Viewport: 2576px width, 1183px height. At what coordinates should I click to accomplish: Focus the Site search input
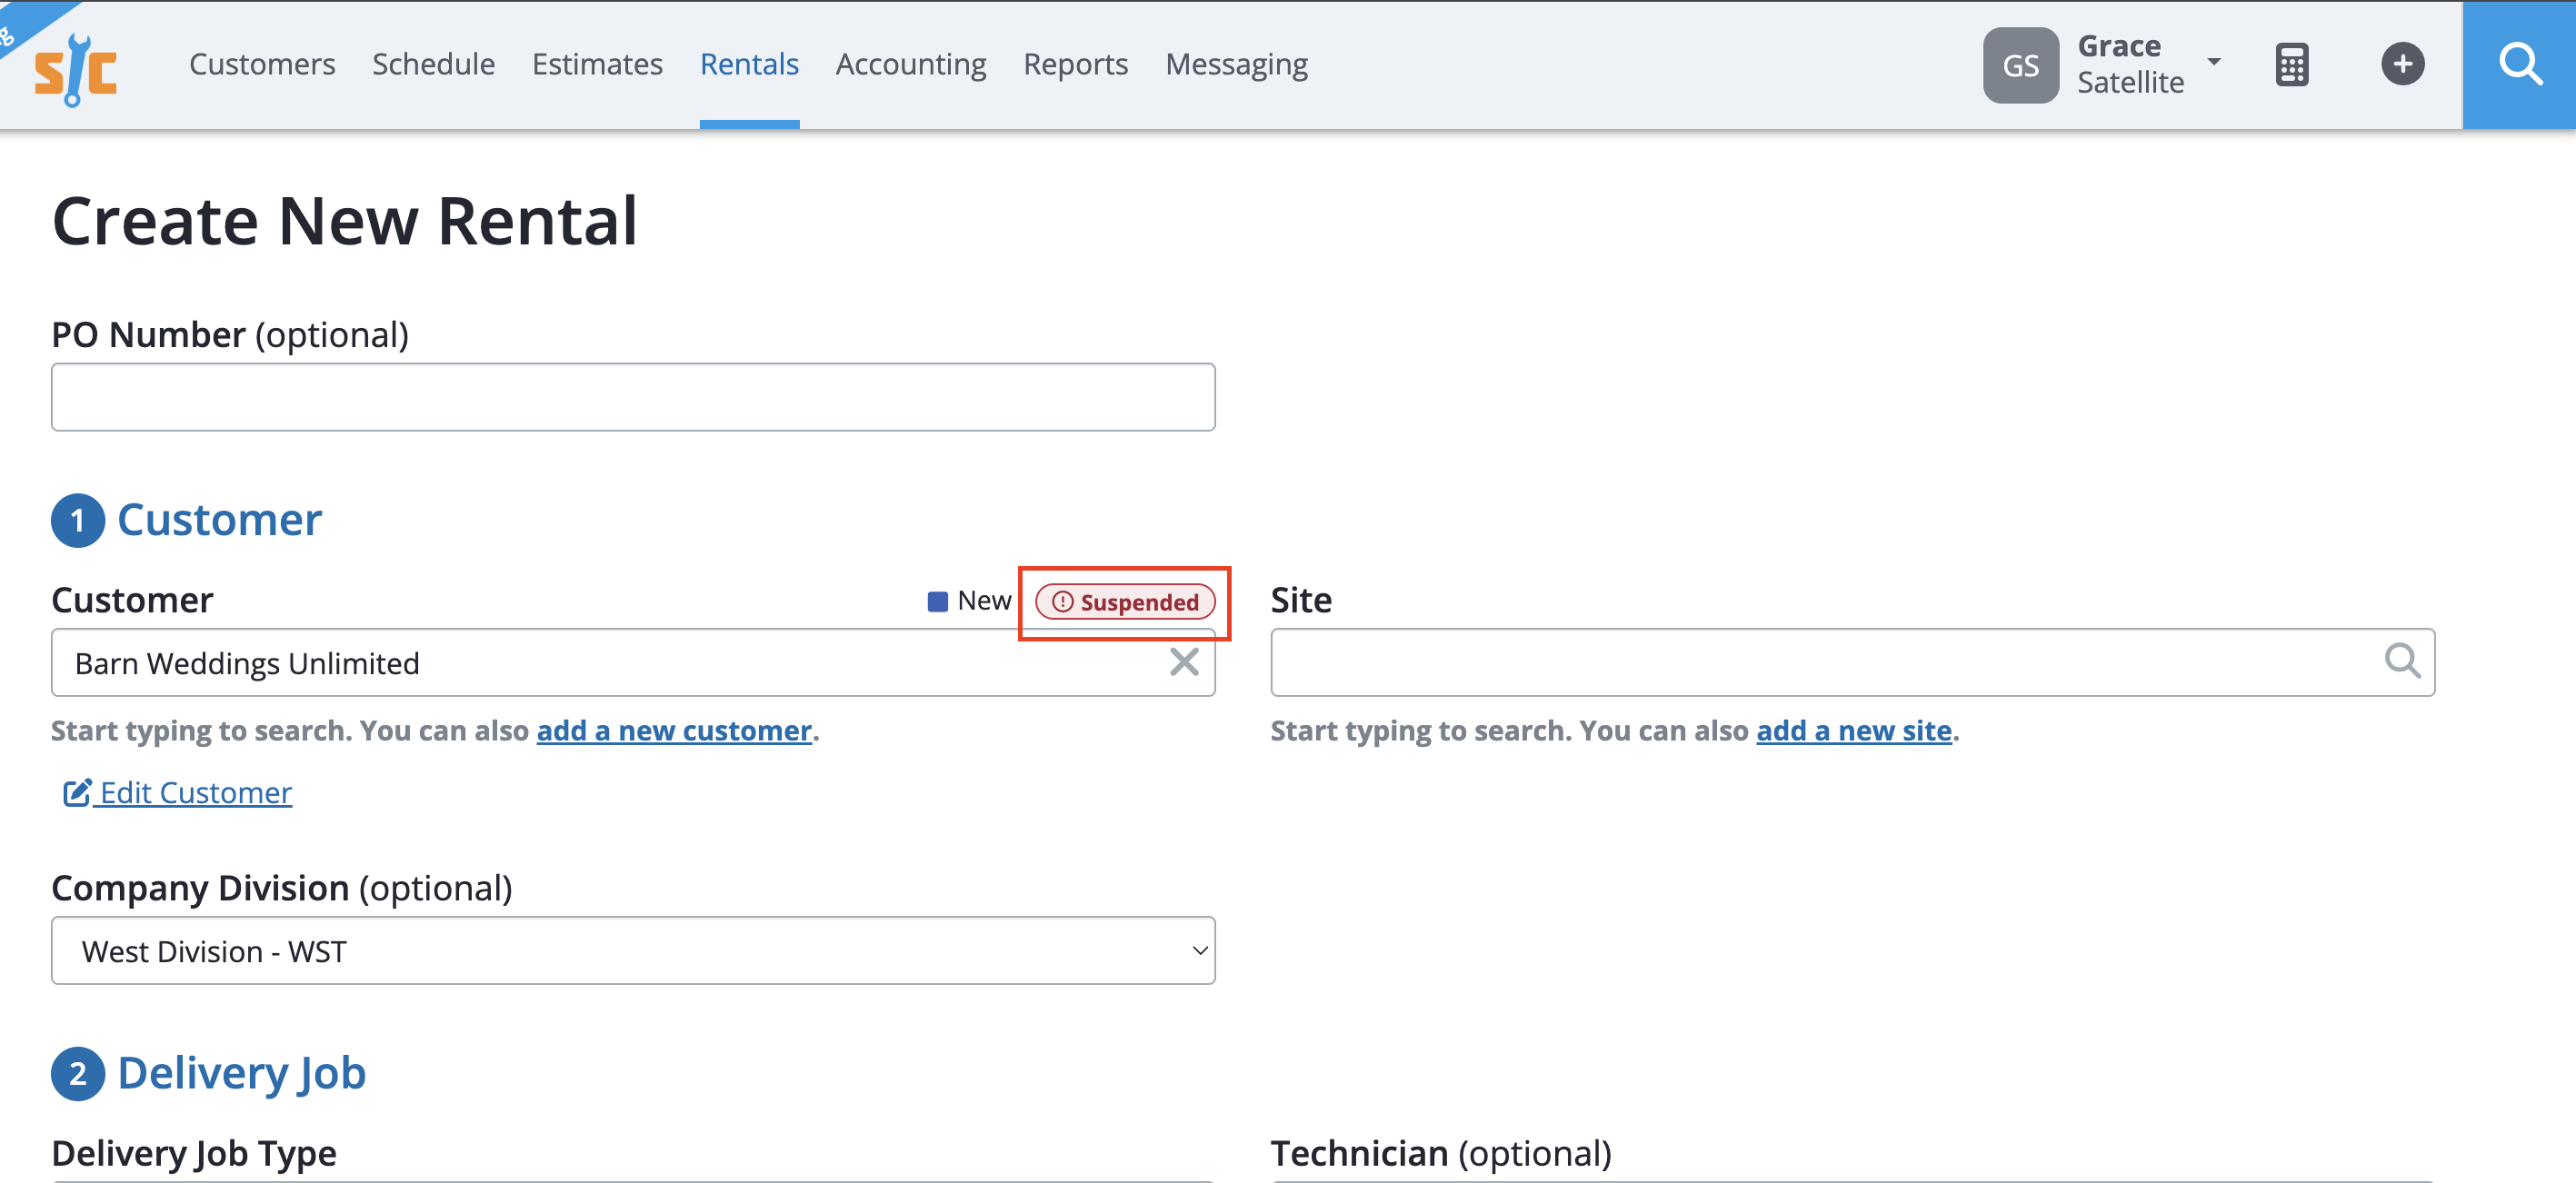(x=1852, y=662)
